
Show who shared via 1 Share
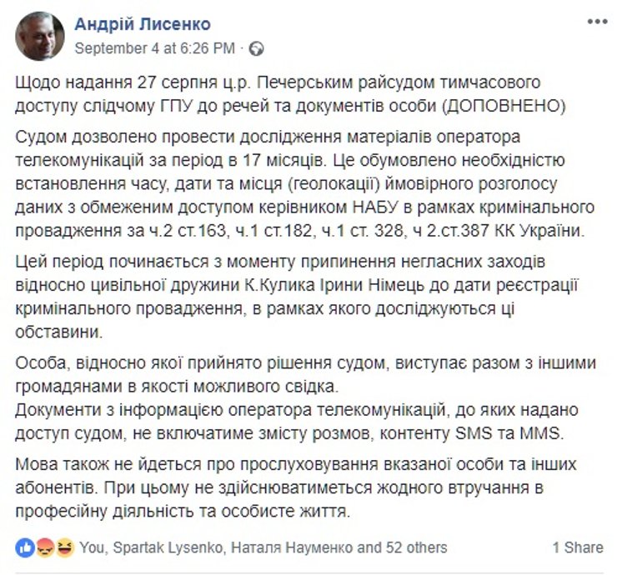577,547
